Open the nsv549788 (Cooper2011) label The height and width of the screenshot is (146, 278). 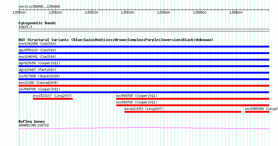tap(39, 89)
